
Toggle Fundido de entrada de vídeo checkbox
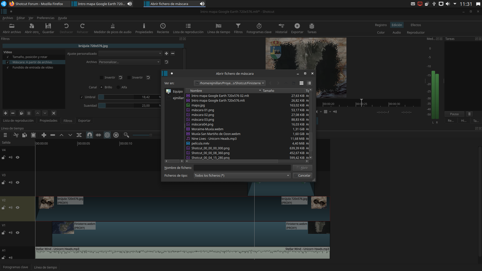pyautogui.click(x=8, y=67)
